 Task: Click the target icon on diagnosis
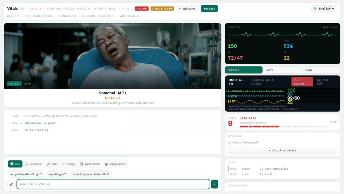point(107,164)
